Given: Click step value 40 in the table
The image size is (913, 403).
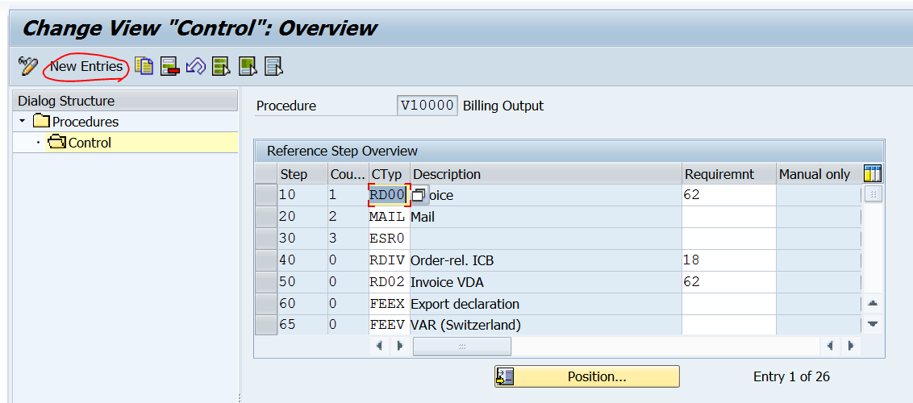Looking at the screenshot, I should [x=287, y=260].
